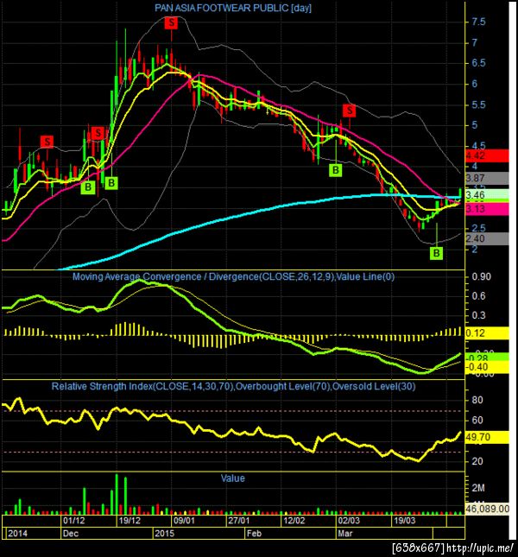Click the light green 3.46 last price tag
The width and height of the screenshot is (518, 557).
coord(486,194)
